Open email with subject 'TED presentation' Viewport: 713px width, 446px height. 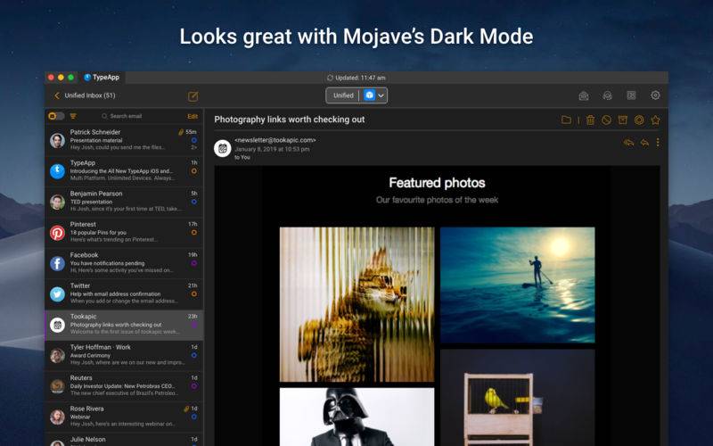pos(124,202)
